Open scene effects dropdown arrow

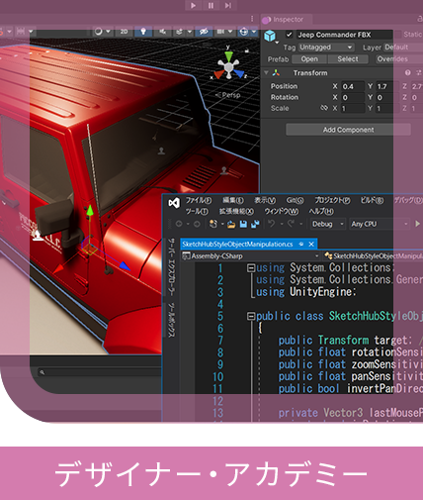click(x=190, y=32)
